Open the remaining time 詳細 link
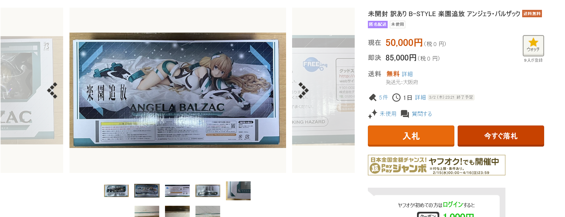565x217 pixels. pos(420,98)
